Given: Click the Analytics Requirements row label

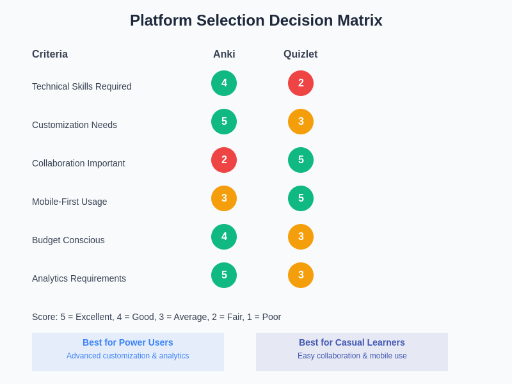Looking at the screenshot, I should click(x=79, y=278).
